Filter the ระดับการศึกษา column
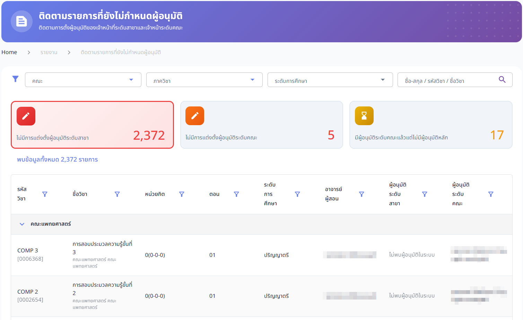Viewport: 523px width, 320px height. pos(297,194)
